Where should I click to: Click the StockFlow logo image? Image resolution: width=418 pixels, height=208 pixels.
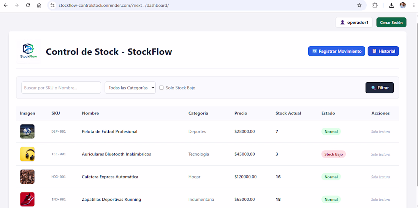[x=29, y=51]
